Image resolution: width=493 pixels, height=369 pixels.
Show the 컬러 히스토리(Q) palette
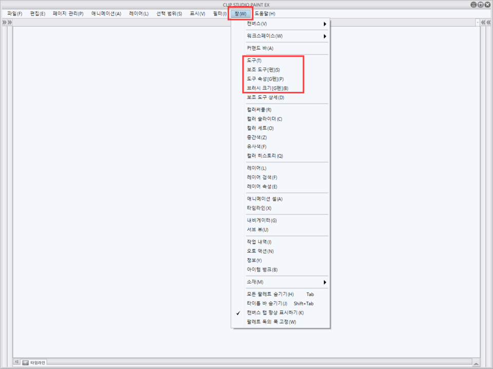point(287,156)
